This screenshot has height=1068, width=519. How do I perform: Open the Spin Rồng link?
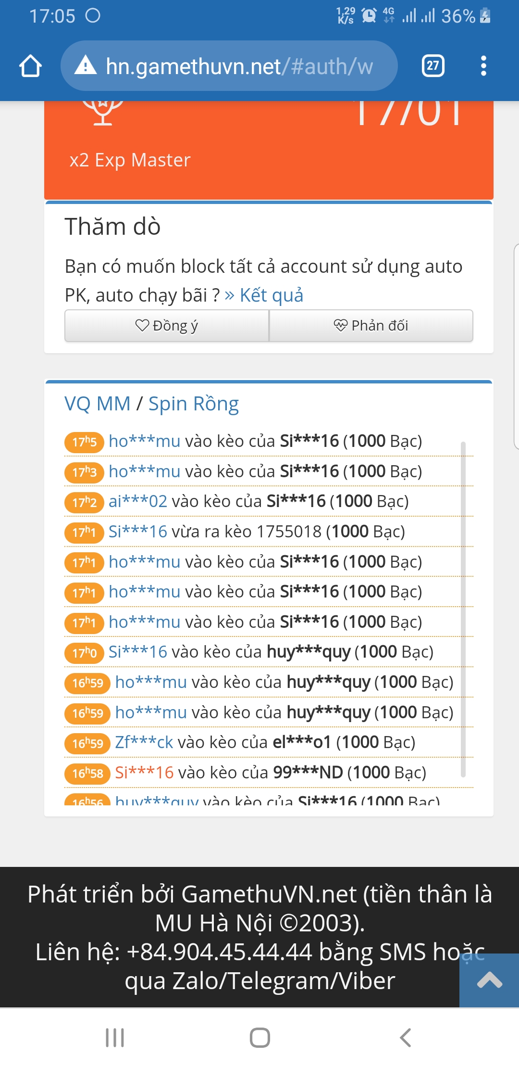[194, 404]
